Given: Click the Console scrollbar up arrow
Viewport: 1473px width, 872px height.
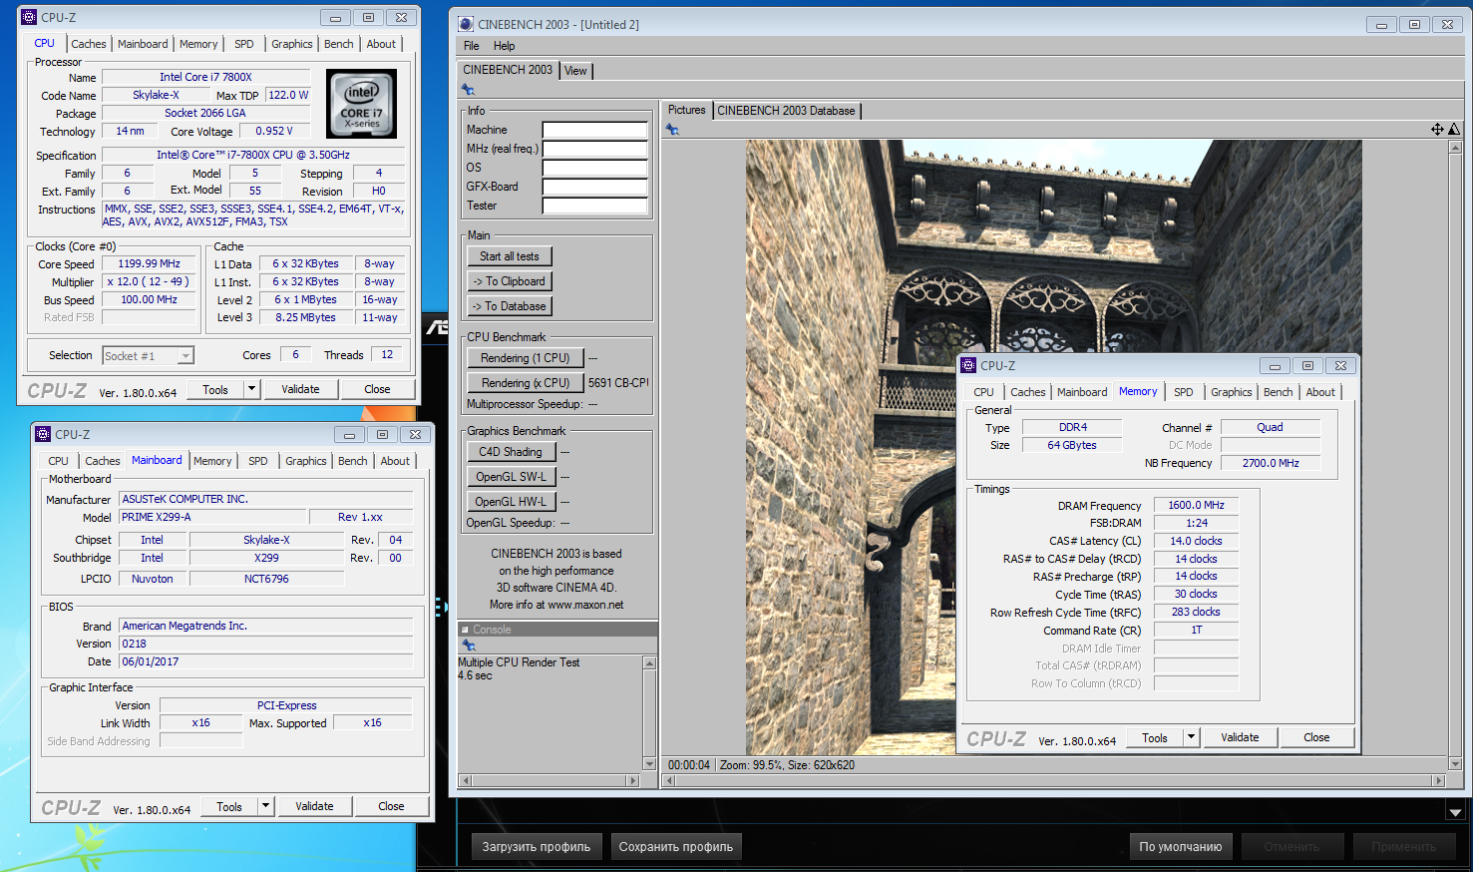Looking at the screenshot, I should point(650,663).
